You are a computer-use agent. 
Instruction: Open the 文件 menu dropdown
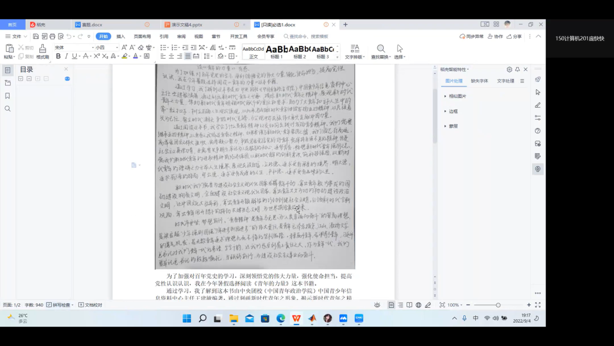click(16, 36)
